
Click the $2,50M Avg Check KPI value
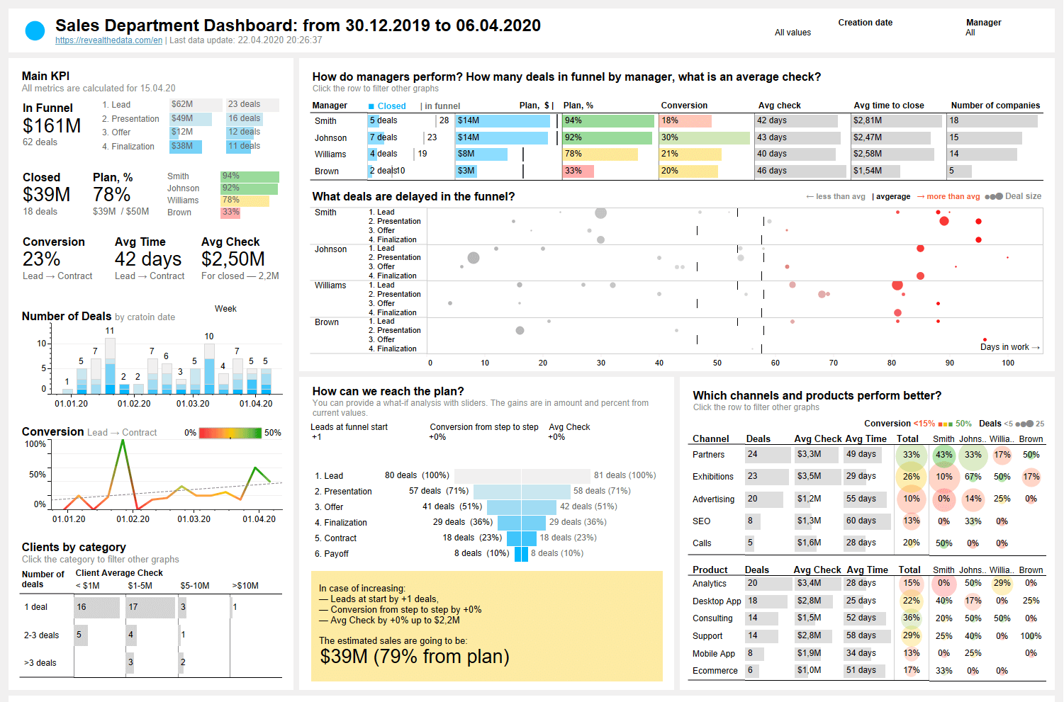pos(233,259)
